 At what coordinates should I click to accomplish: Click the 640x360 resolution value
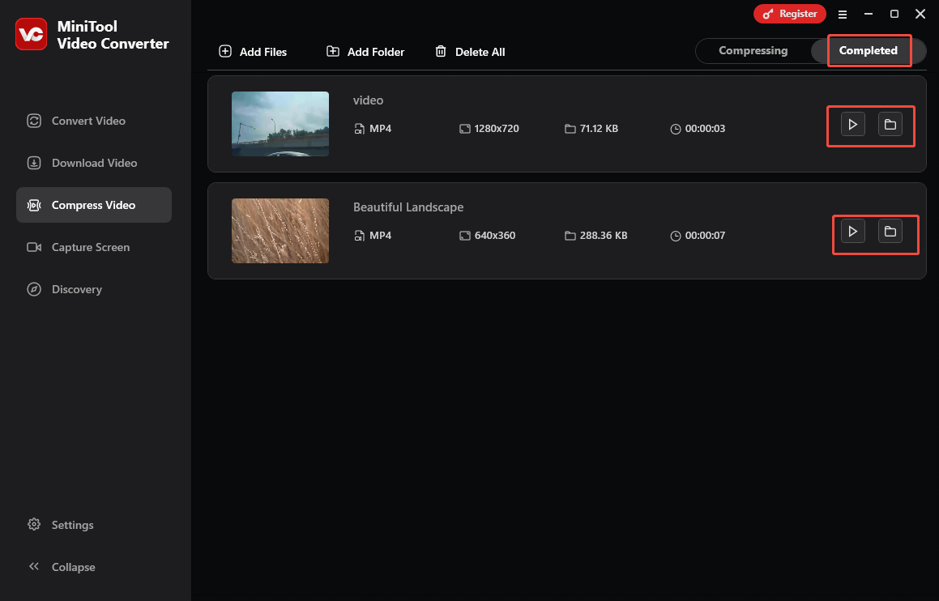pyautogui.click(x=495, y=235)
